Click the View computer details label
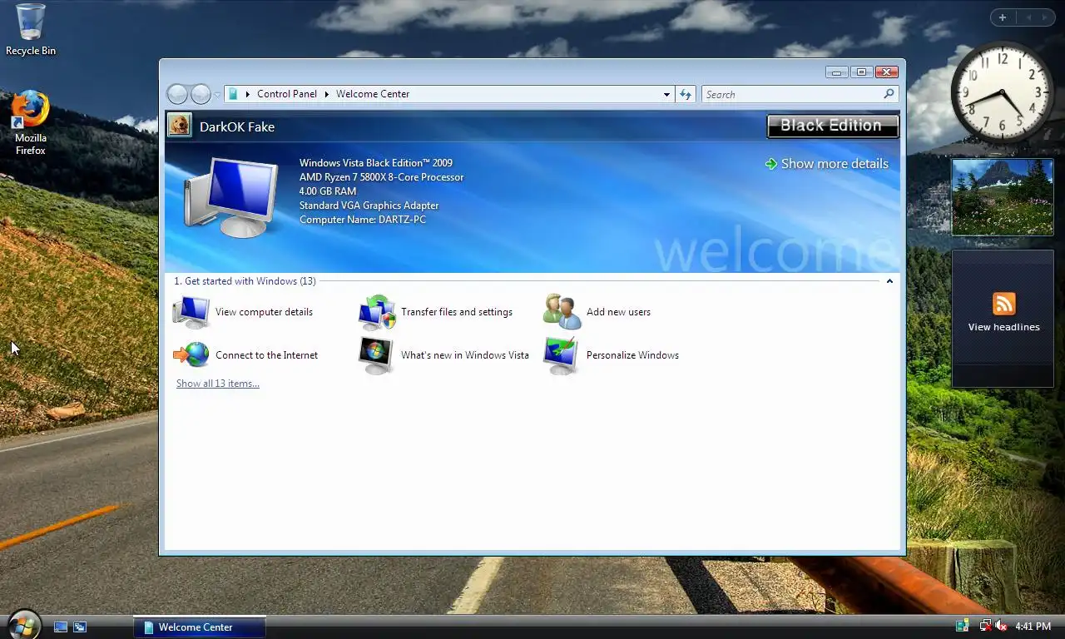1065x639 pixels. (x=264, y=312)
